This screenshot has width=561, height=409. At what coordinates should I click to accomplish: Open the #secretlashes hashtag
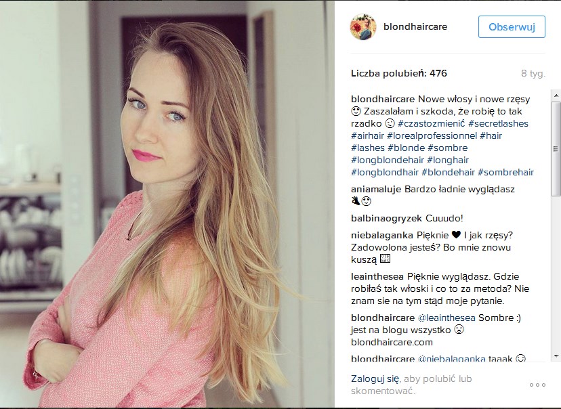[498, 123]
